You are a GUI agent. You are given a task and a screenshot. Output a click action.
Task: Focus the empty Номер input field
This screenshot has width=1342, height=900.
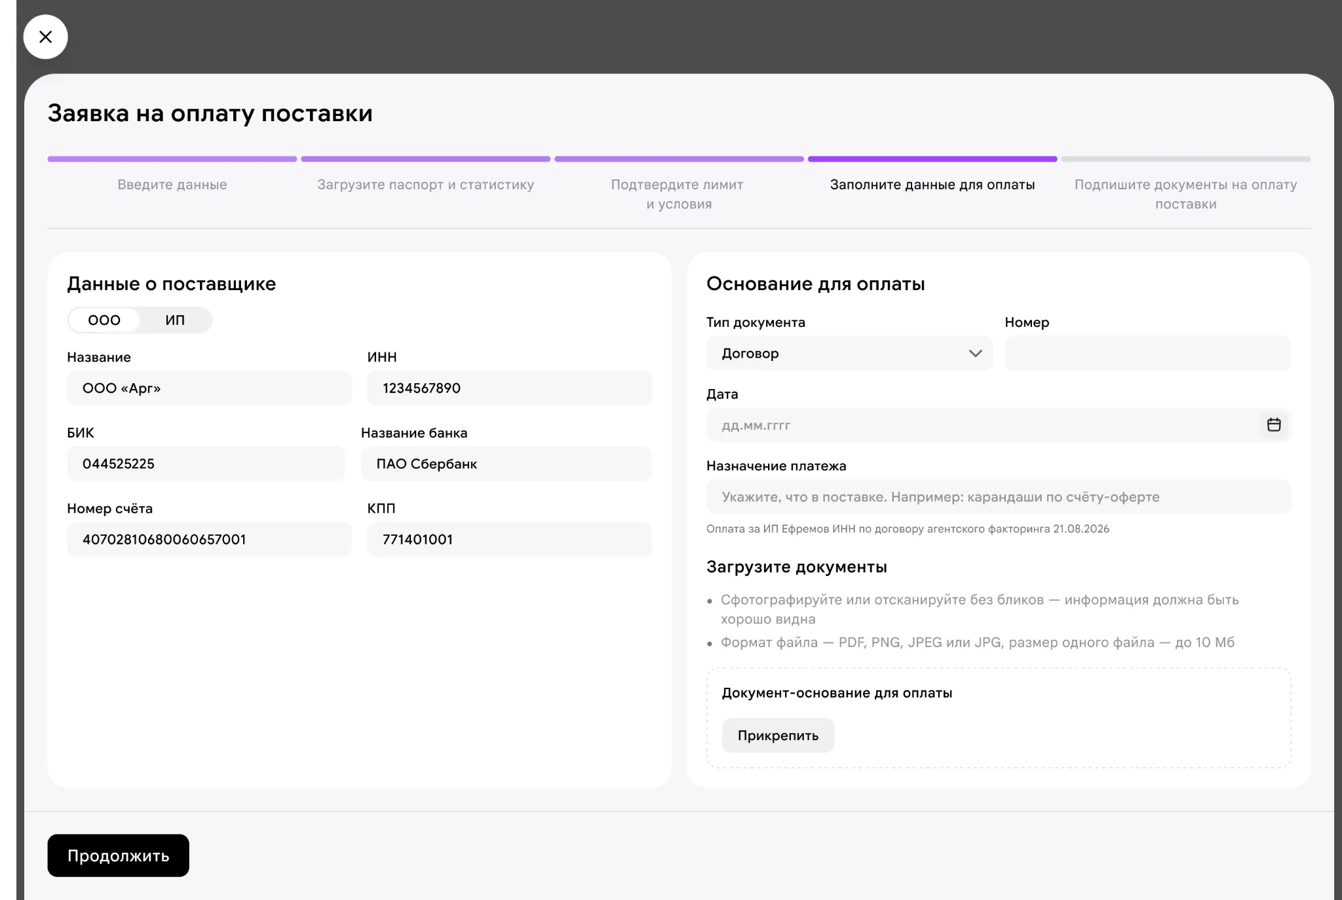[1147, 353]
